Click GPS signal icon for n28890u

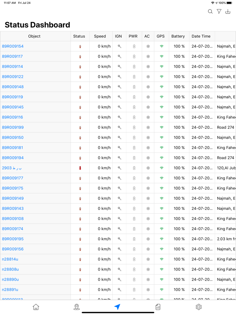[161, 280]
